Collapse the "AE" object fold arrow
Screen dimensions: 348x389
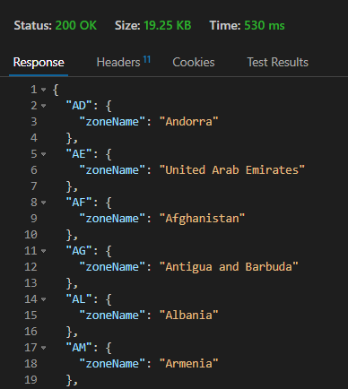point(44,154)
